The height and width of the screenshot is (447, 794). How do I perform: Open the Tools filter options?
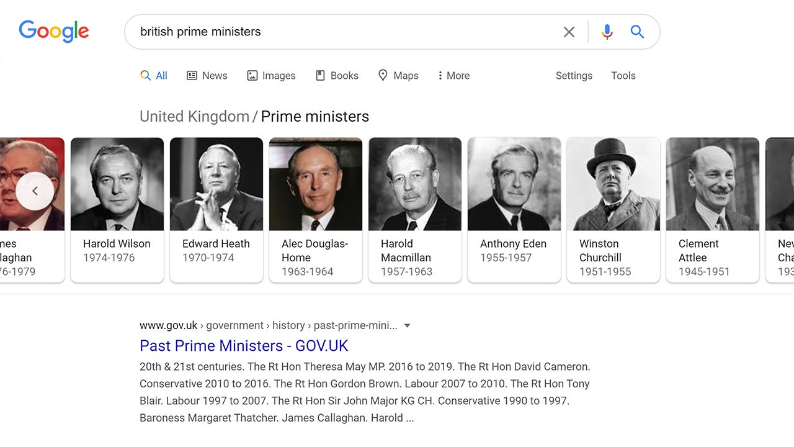623,76
